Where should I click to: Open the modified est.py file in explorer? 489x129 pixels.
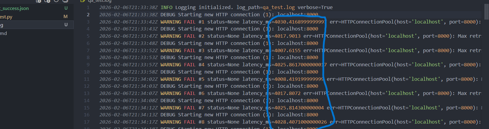coord(6,17)
